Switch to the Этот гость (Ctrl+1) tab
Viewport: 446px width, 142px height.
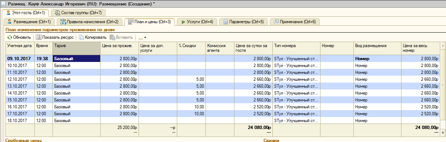25,13
